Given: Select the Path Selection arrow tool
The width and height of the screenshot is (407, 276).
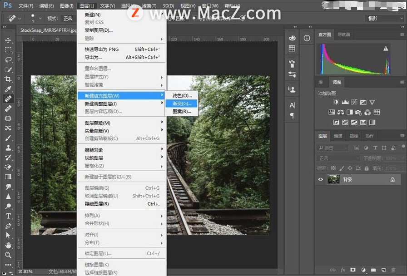Looking at the screenshot, I should click(x=8, y=236).
